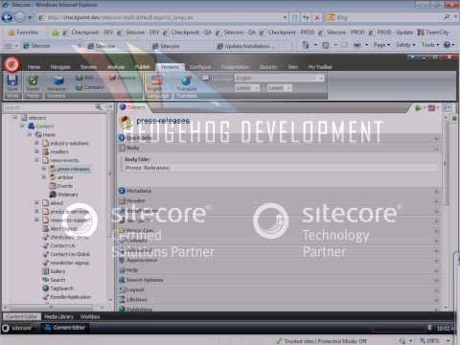Collapse the news-events tree node
The width and height of the screenshot is (460, 345).
tap(36, 160)
